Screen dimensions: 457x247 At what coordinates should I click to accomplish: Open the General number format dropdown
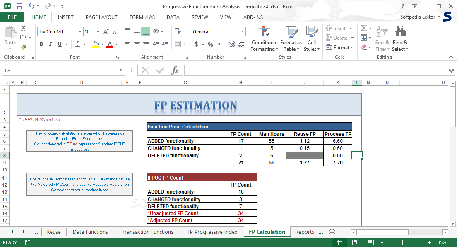[243, 32]
